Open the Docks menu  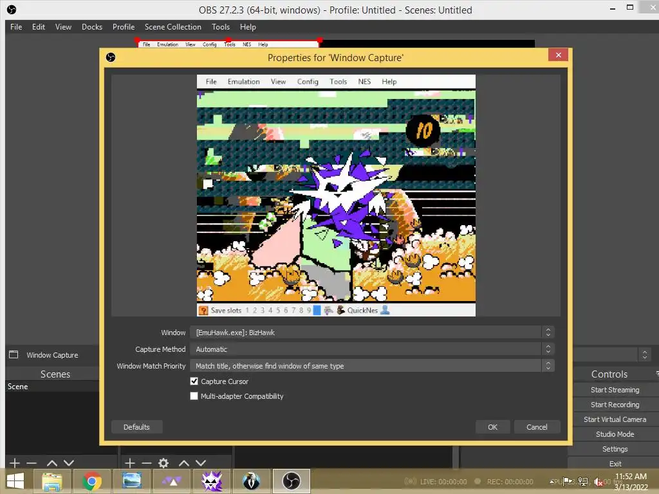(x=91, y=27)
